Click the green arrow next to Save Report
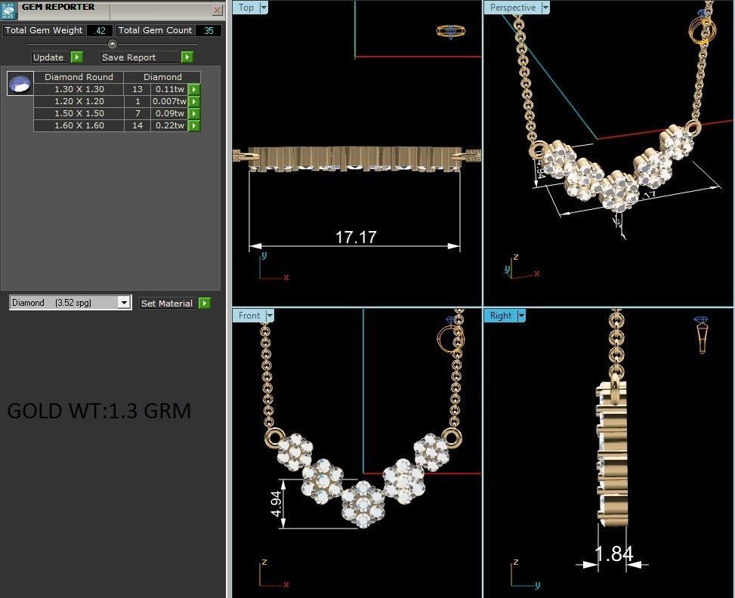 (x=187, y=57)
